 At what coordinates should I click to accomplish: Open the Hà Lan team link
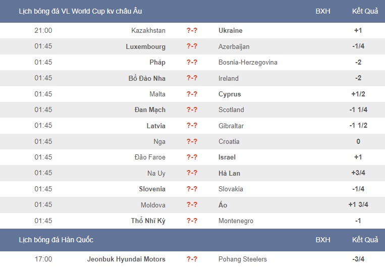tap(229, 173)
